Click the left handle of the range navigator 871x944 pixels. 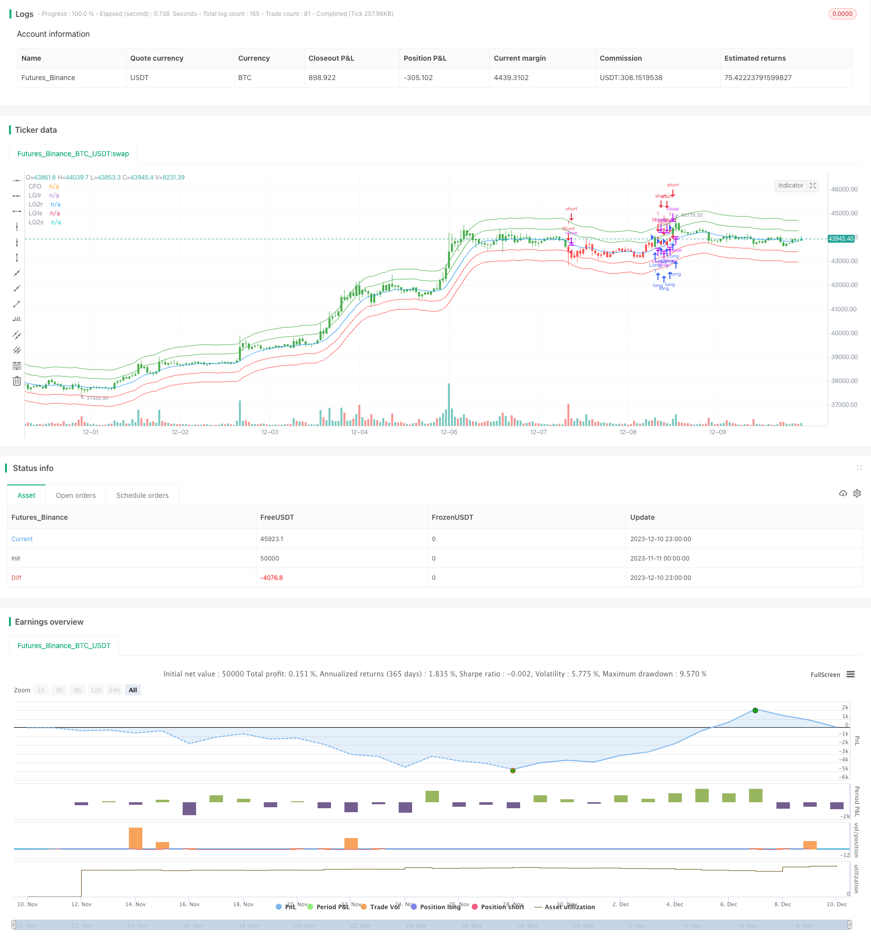pos(13,925)
